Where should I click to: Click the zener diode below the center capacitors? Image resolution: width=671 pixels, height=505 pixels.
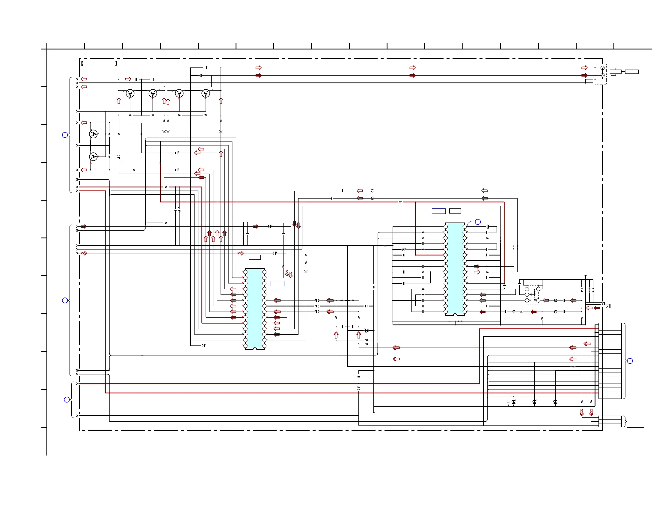point(367,330)
